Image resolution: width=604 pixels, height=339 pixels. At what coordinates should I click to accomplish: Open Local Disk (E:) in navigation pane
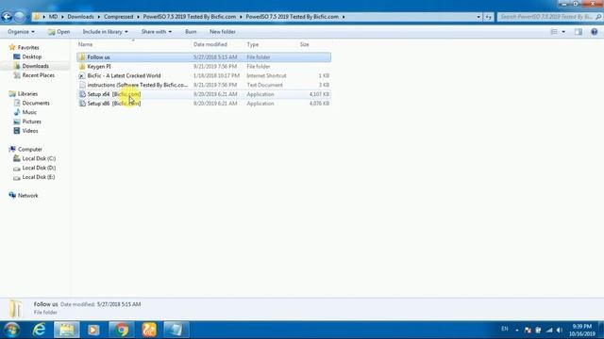pos(39,177)
